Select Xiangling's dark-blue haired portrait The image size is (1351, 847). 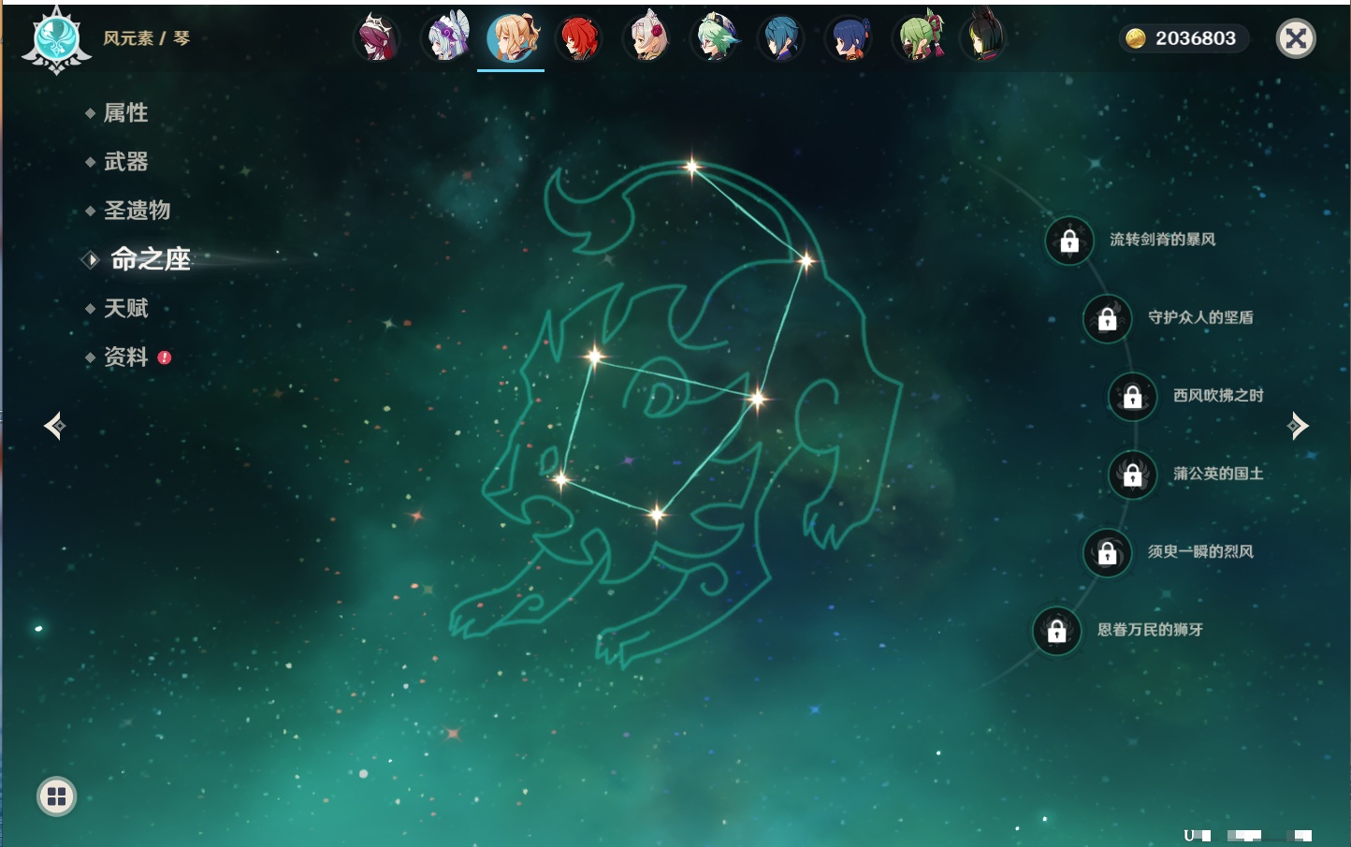point(849,38)
